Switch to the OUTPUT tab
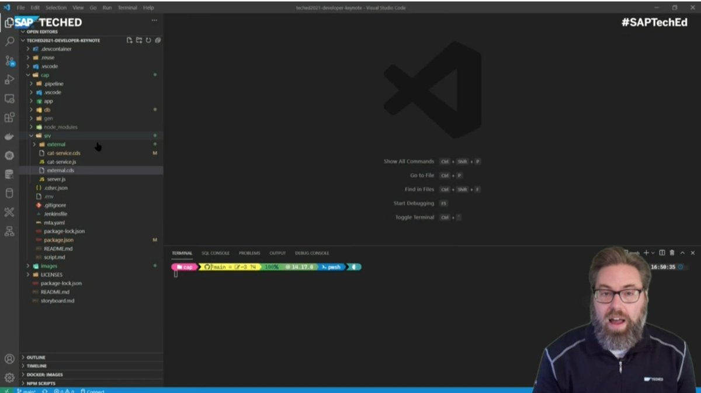The width and height of the screenshot is (701, 393). [x=277, y=253]
